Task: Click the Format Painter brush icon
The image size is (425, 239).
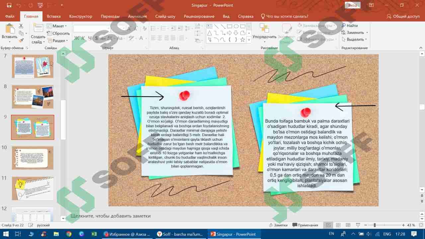Action: pyautogui.click(x=21, y=40)
